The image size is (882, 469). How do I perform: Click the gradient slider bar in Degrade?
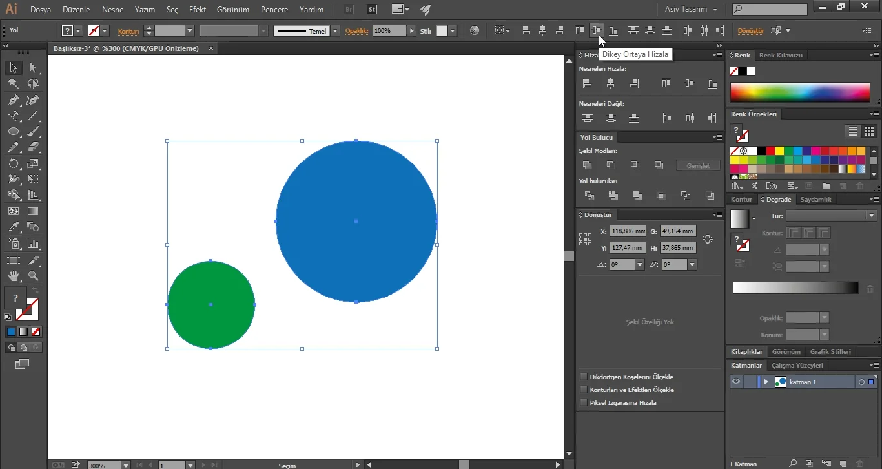795,288
